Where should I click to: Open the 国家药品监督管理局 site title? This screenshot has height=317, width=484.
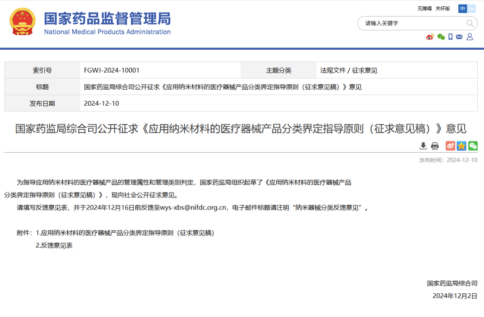coord(107,18)
